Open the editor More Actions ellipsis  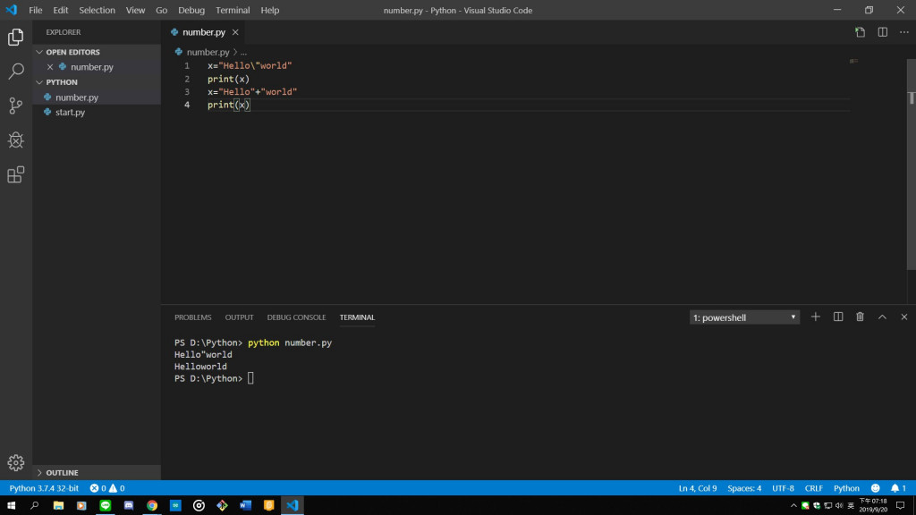pyautogui.click(x=904, y=32)
